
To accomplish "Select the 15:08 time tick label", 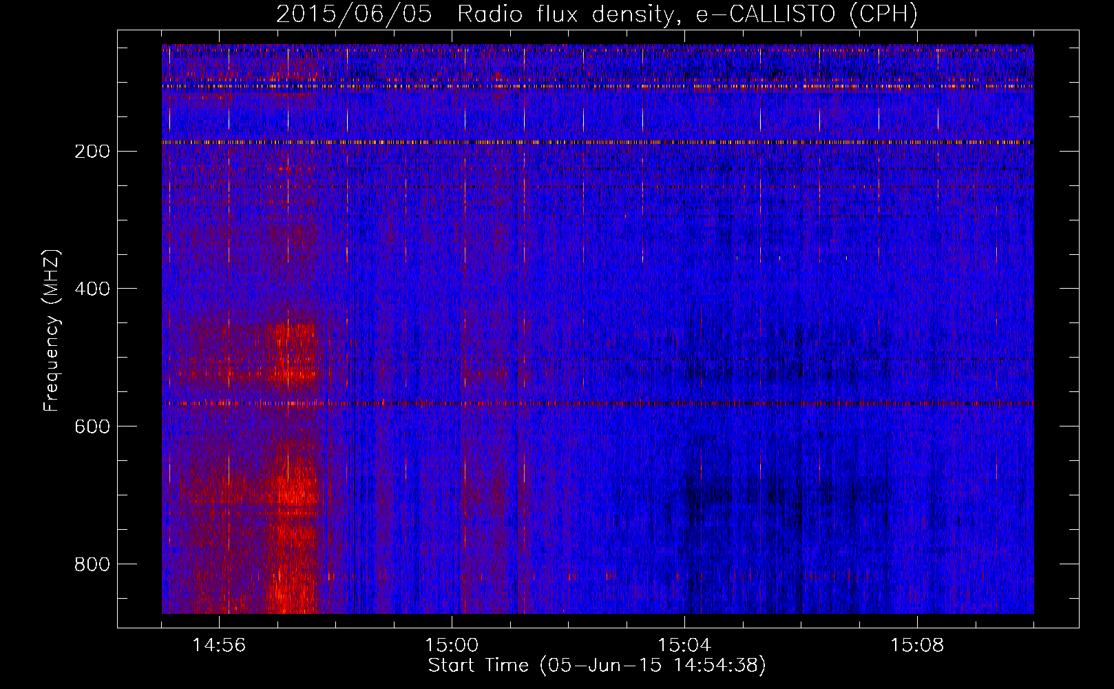I will pyautogui.click(x=917, y=646).
